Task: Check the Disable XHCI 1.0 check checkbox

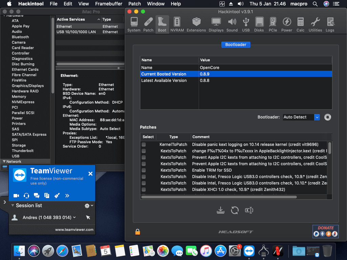Action: point(144,190)
